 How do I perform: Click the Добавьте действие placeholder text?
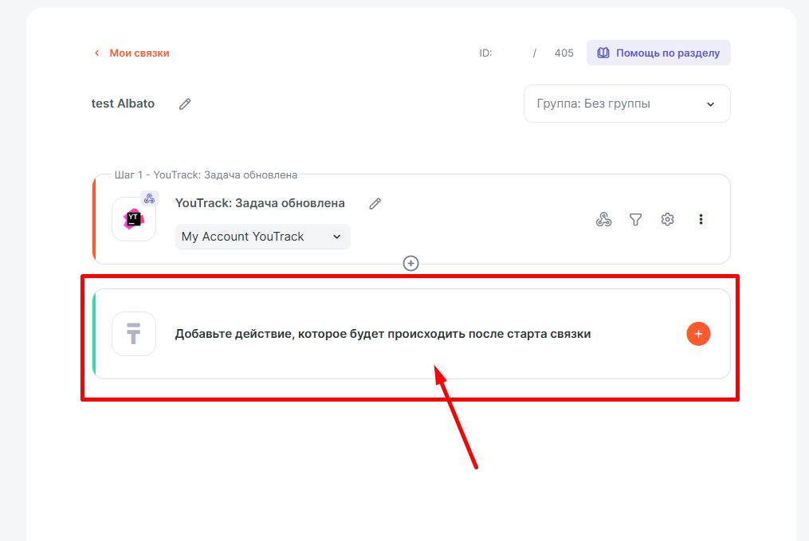click(x=383, y=334)
